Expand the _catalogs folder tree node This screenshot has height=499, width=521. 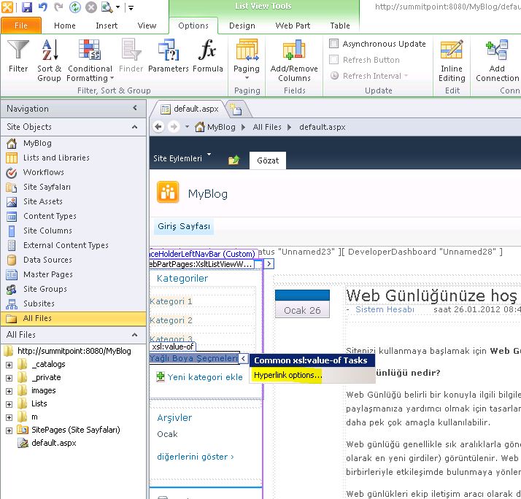[9, 364]
